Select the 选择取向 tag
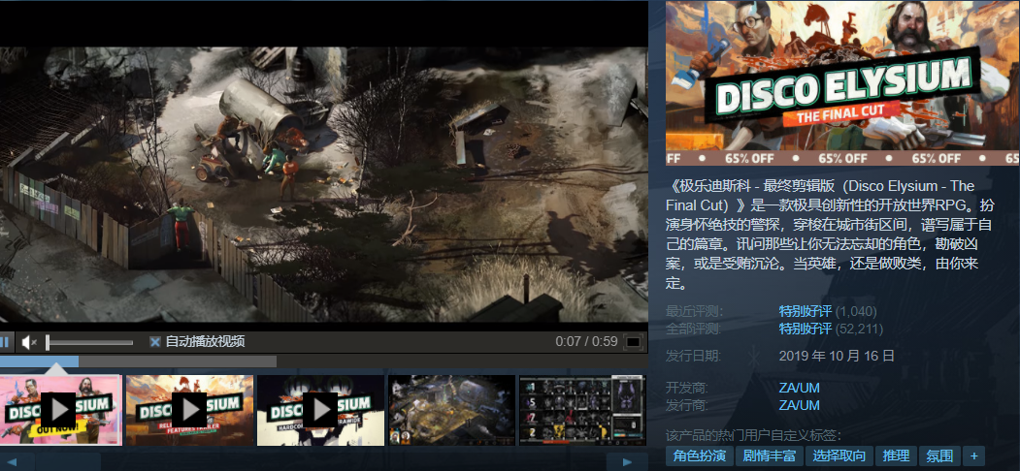The image size is (1020, 471). [839, 455]
